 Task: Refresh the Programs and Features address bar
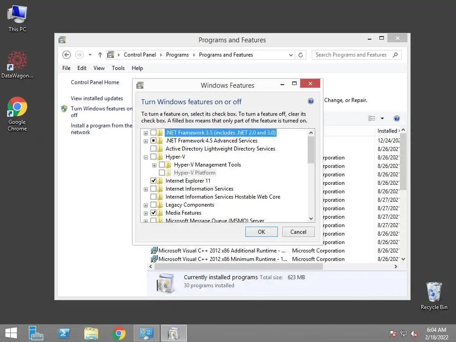click(301, 55)
